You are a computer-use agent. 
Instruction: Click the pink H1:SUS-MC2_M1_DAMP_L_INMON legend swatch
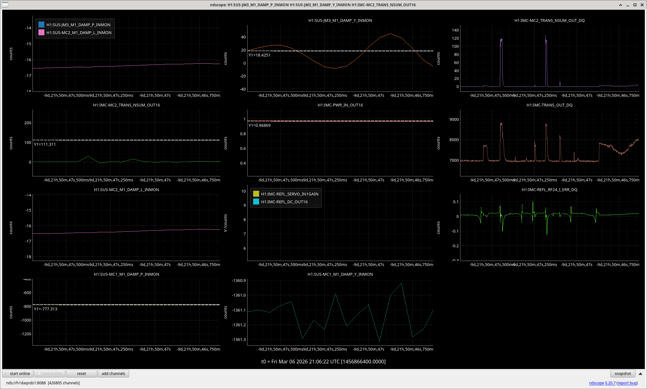click(x=41, y=32)
